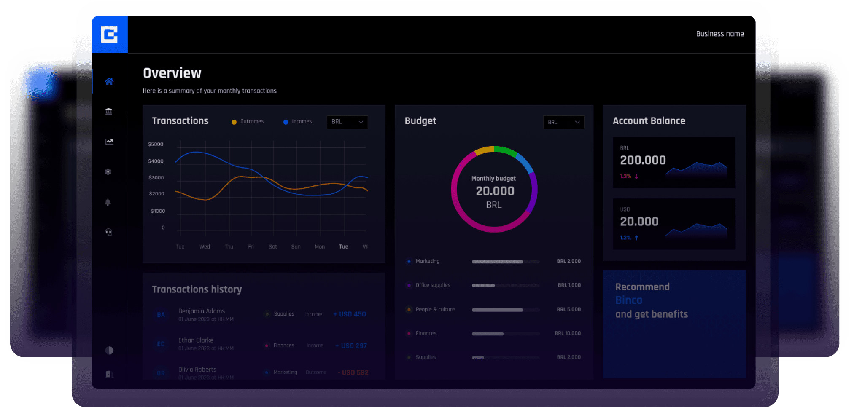Click the Finances budget progress bar

(505, 334)
